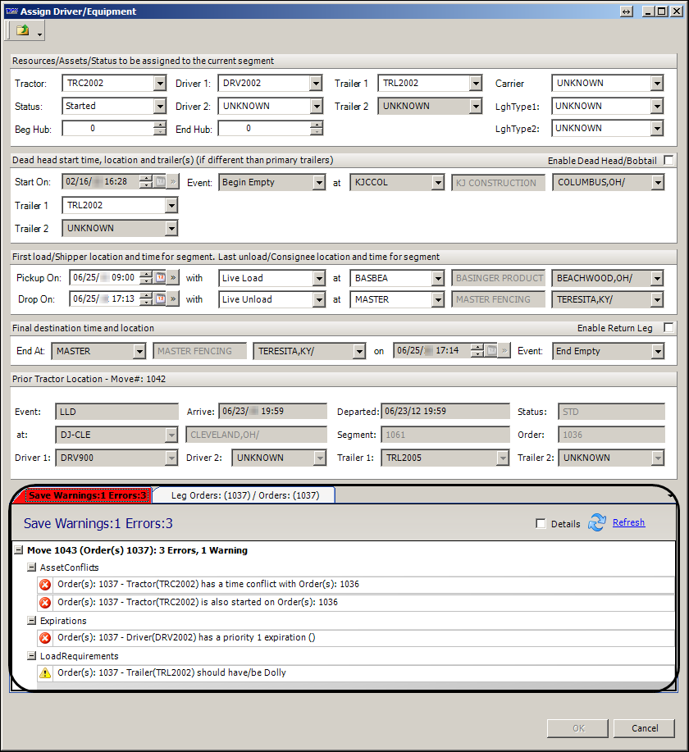Click the blue Refresh arrows icon
The image size is (689, 752).
click(x=596, y=523)
